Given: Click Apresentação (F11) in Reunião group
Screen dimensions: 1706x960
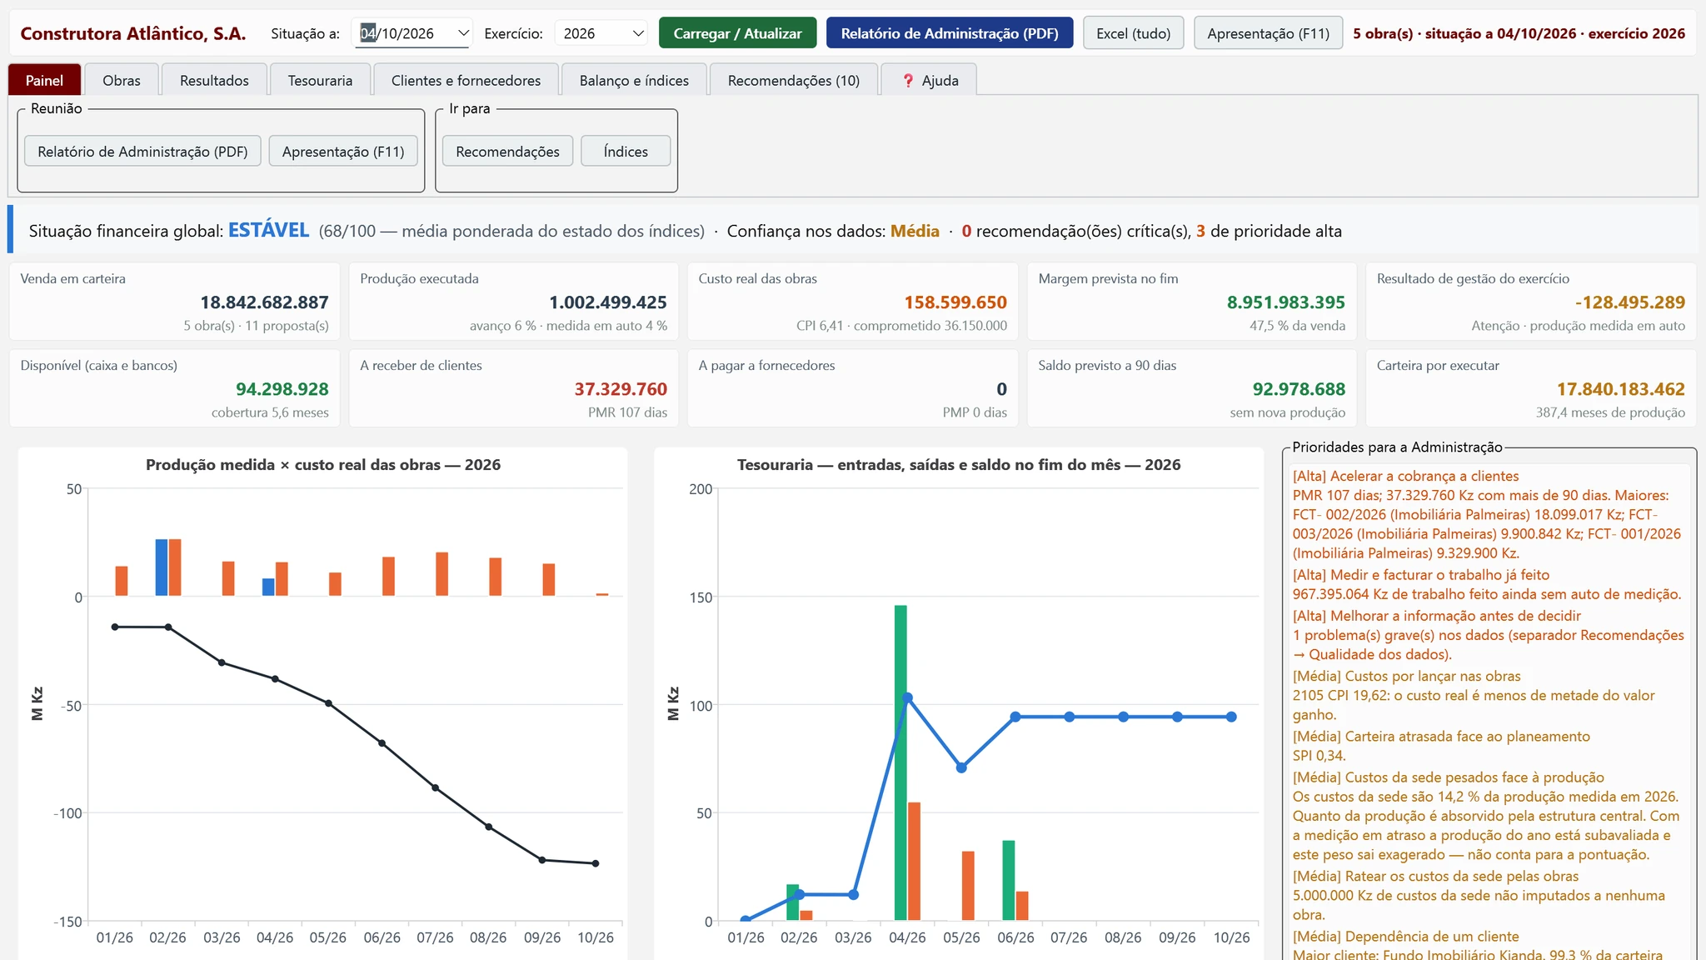Looking at the screenshot, I should coord(343,151).
